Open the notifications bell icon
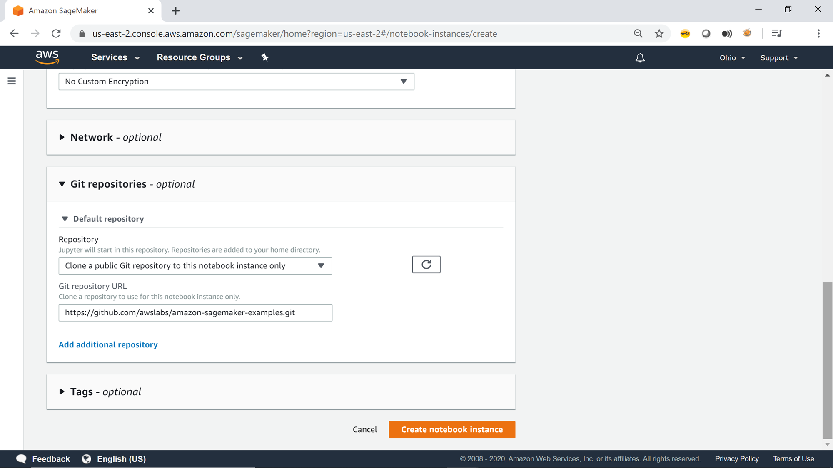This screenshot has width=833, height=468. coord(640,58)
